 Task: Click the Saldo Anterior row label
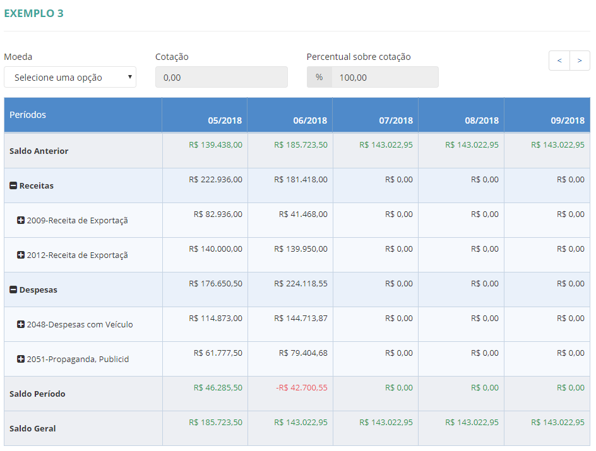[39, 151]
